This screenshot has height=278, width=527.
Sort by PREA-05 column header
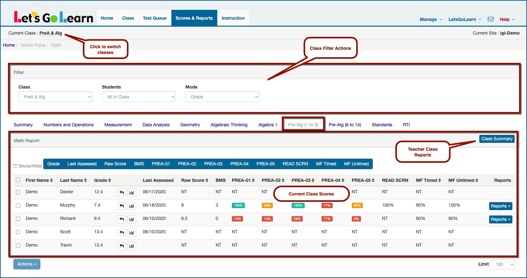[363, 180]
